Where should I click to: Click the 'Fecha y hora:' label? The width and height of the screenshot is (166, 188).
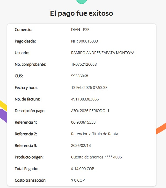pos(26,88)
